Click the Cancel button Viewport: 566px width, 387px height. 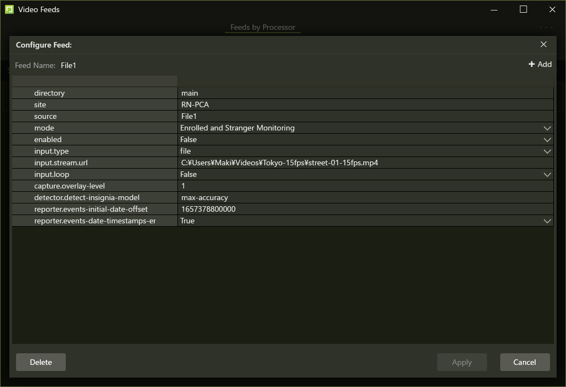coord(525,362)
